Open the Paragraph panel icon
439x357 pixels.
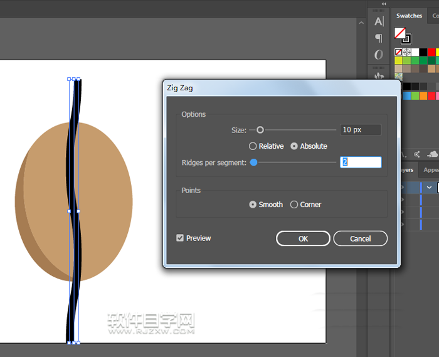(x=378, y=38)
